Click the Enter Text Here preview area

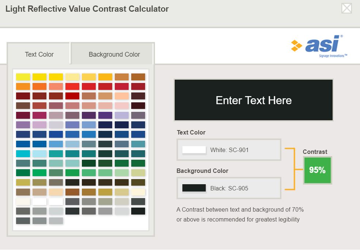tap(254, 100)
